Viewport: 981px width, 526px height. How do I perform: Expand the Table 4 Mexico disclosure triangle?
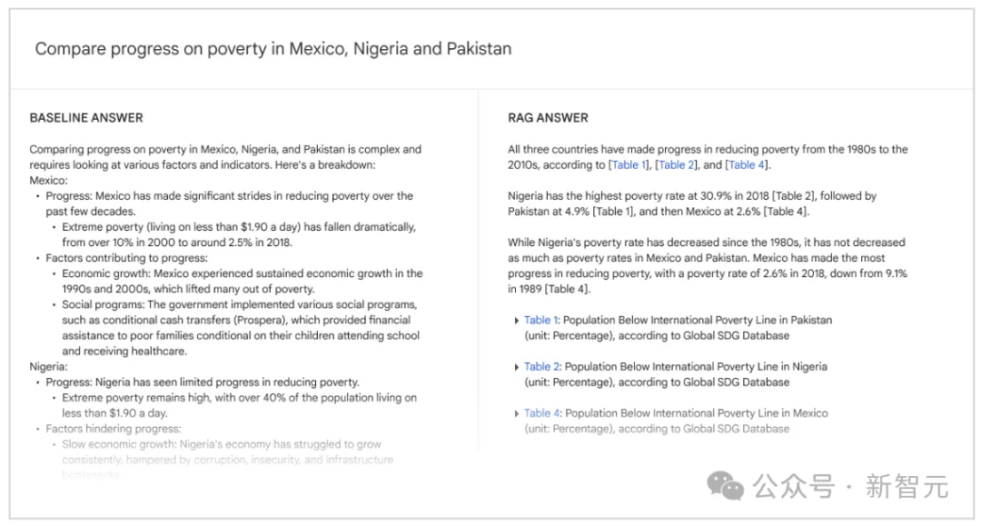[516, 414]
